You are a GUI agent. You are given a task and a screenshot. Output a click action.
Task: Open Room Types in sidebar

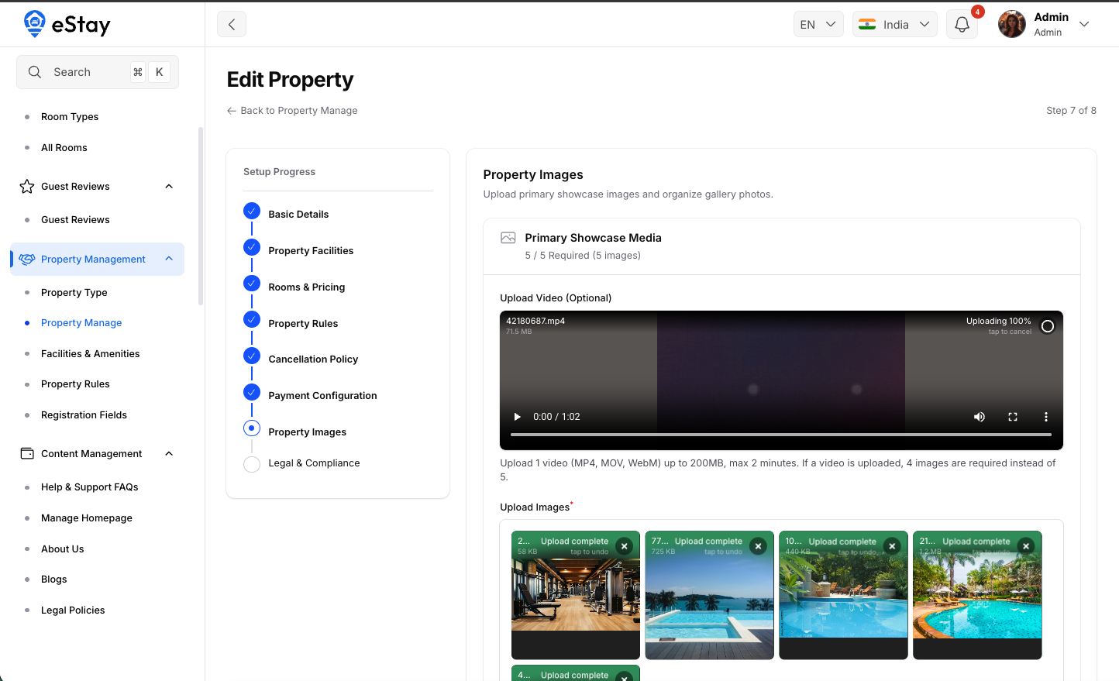tap(70, 117)
